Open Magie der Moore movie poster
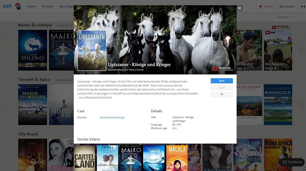 (x=33, y=105)
